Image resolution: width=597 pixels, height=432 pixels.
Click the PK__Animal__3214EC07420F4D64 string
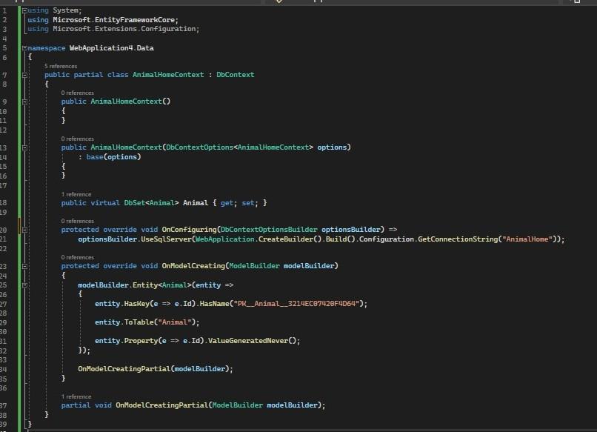[296, 304]
